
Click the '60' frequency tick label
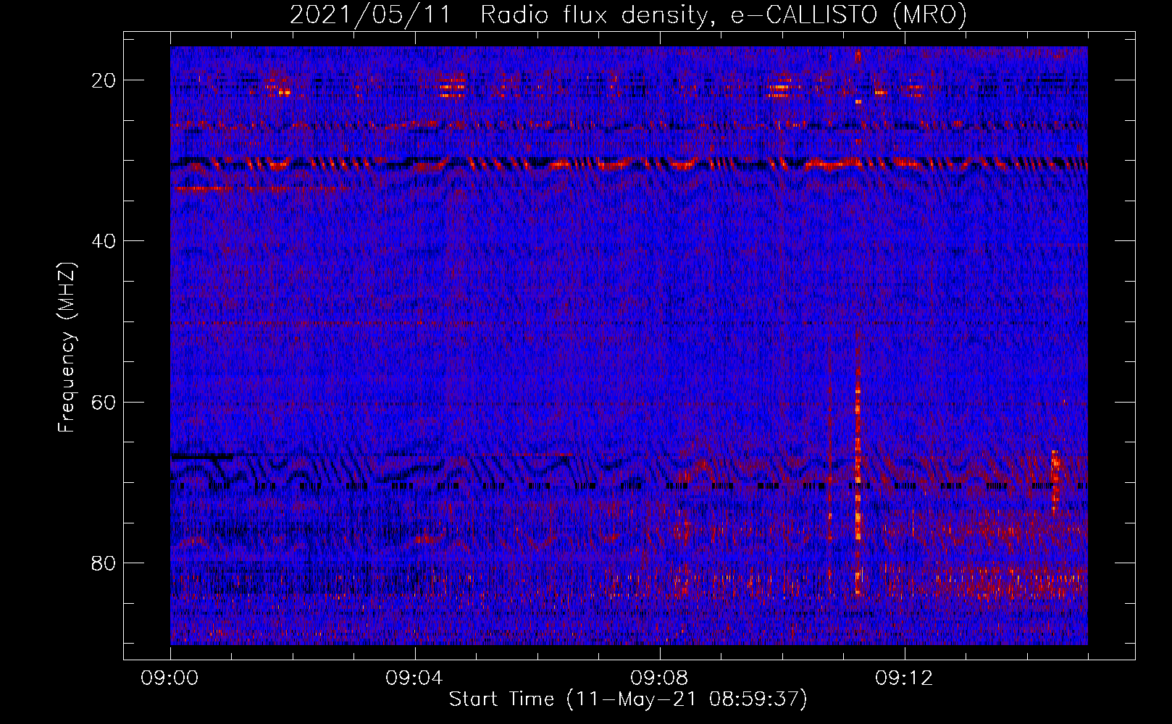click(104, 402)
